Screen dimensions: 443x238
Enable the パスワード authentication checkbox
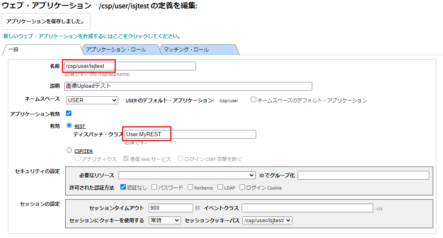[154, 187]
